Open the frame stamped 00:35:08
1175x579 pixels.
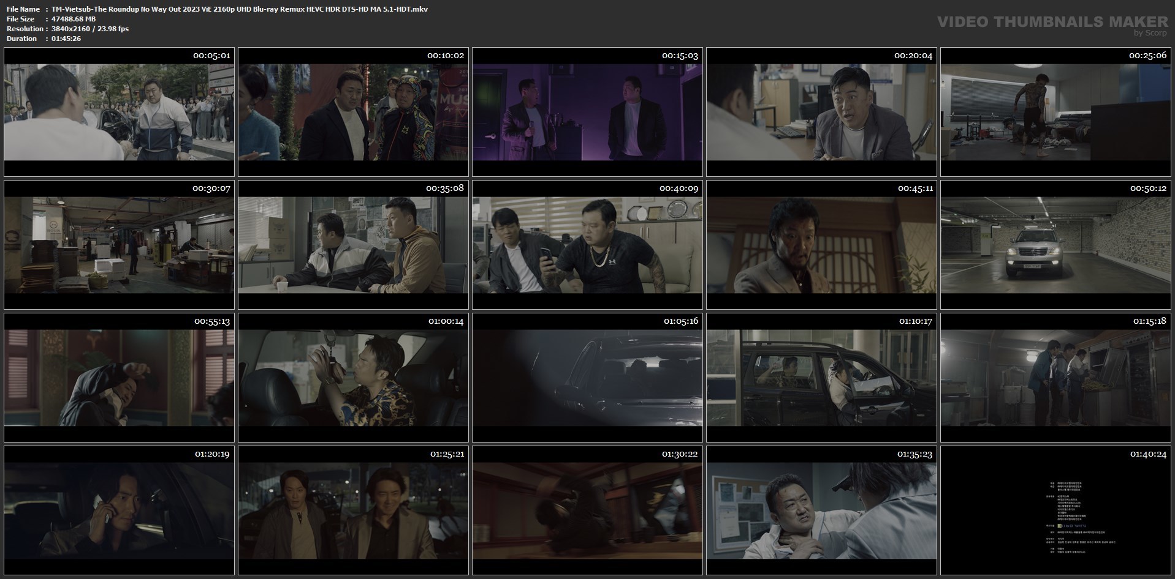(353, 245)
